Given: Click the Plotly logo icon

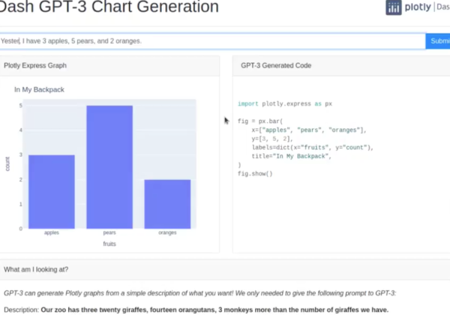Looking at the screenshot, I should click(x=393, y=7).
